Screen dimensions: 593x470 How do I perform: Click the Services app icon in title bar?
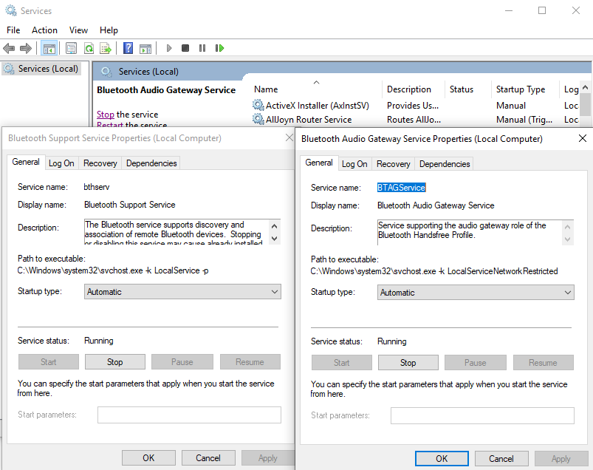point(10,10)
